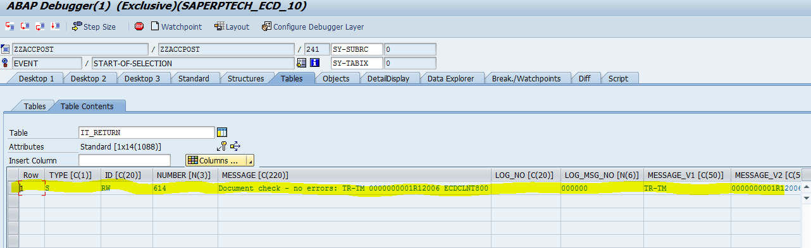This screenshot has width=811, height=248.
Task: Click the TYPE cell containing S
Action: coord(71,188)
